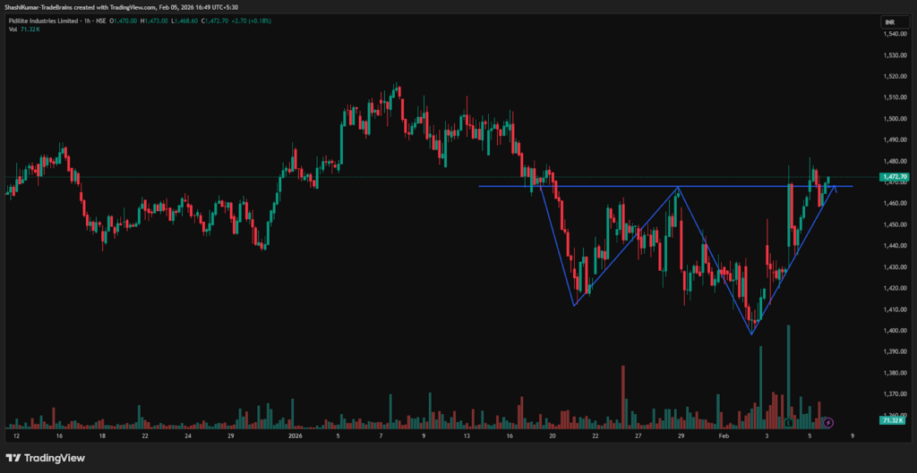Click the 1,500.00 price scale label

[x=890, y=119]
